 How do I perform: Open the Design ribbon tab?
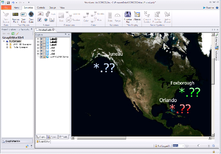coord(52,7)
